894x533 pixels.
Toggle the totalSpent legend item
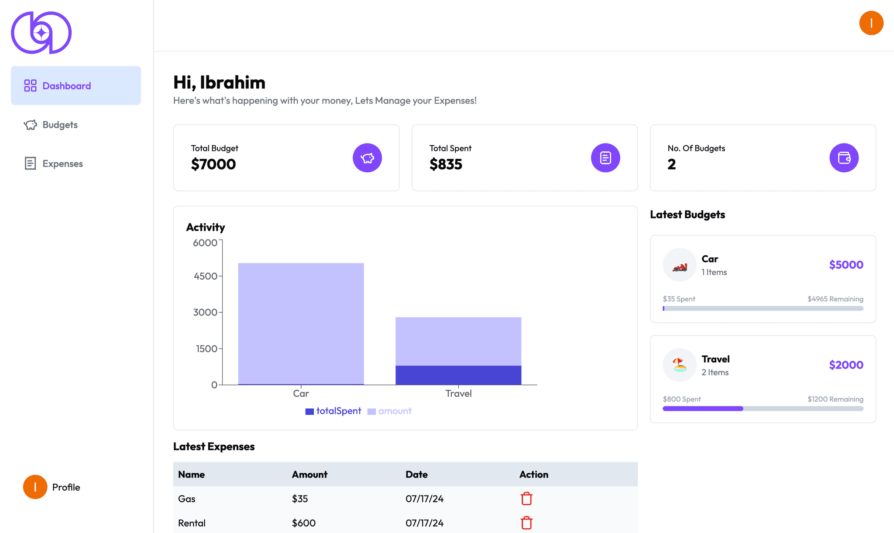(333, 411)
